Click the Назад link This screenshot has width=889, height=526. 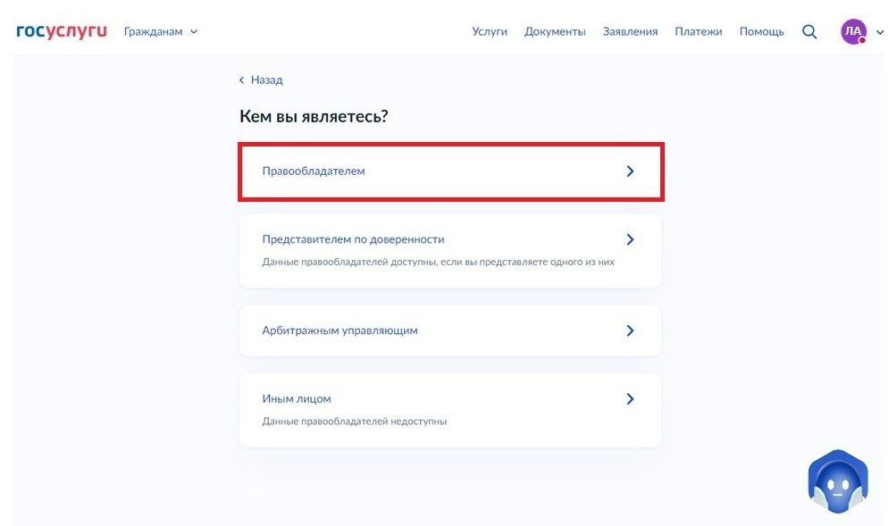coord(264,79)
